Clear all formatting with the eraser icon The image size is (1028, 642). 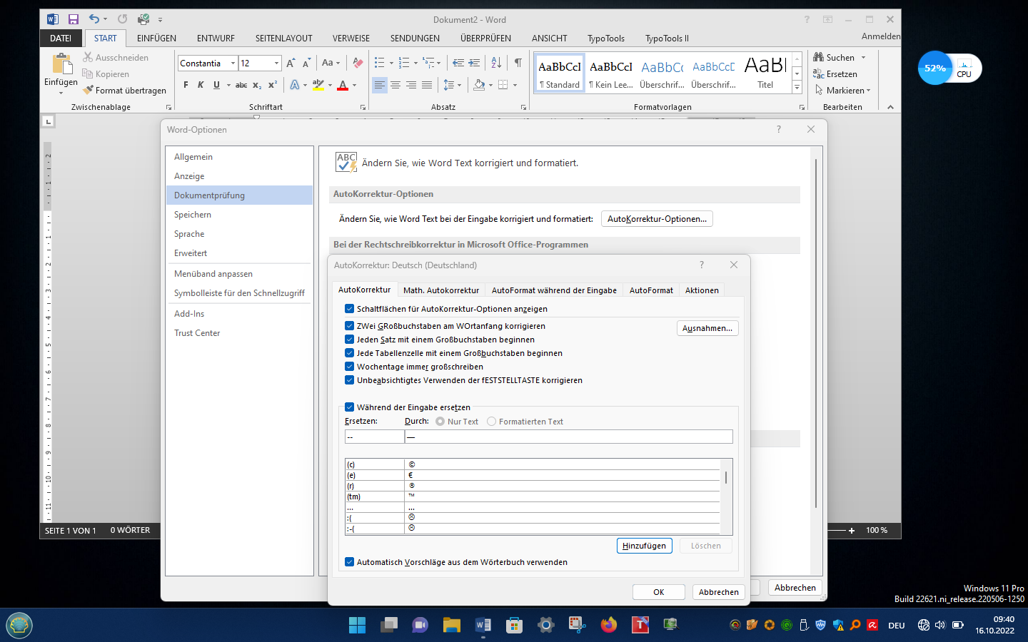pyautogui.click(x=358, y=63)
